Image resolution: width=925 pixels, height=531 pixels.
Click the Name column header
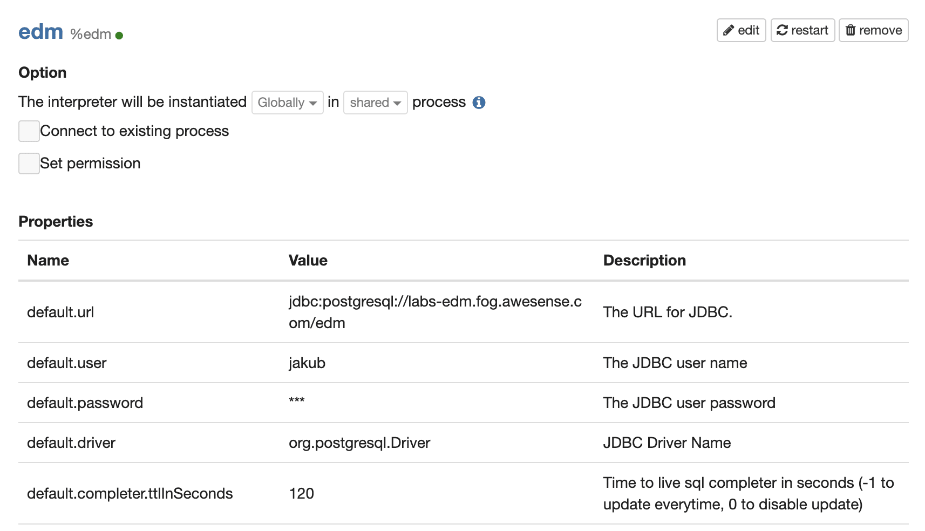[x=48, y=260]
